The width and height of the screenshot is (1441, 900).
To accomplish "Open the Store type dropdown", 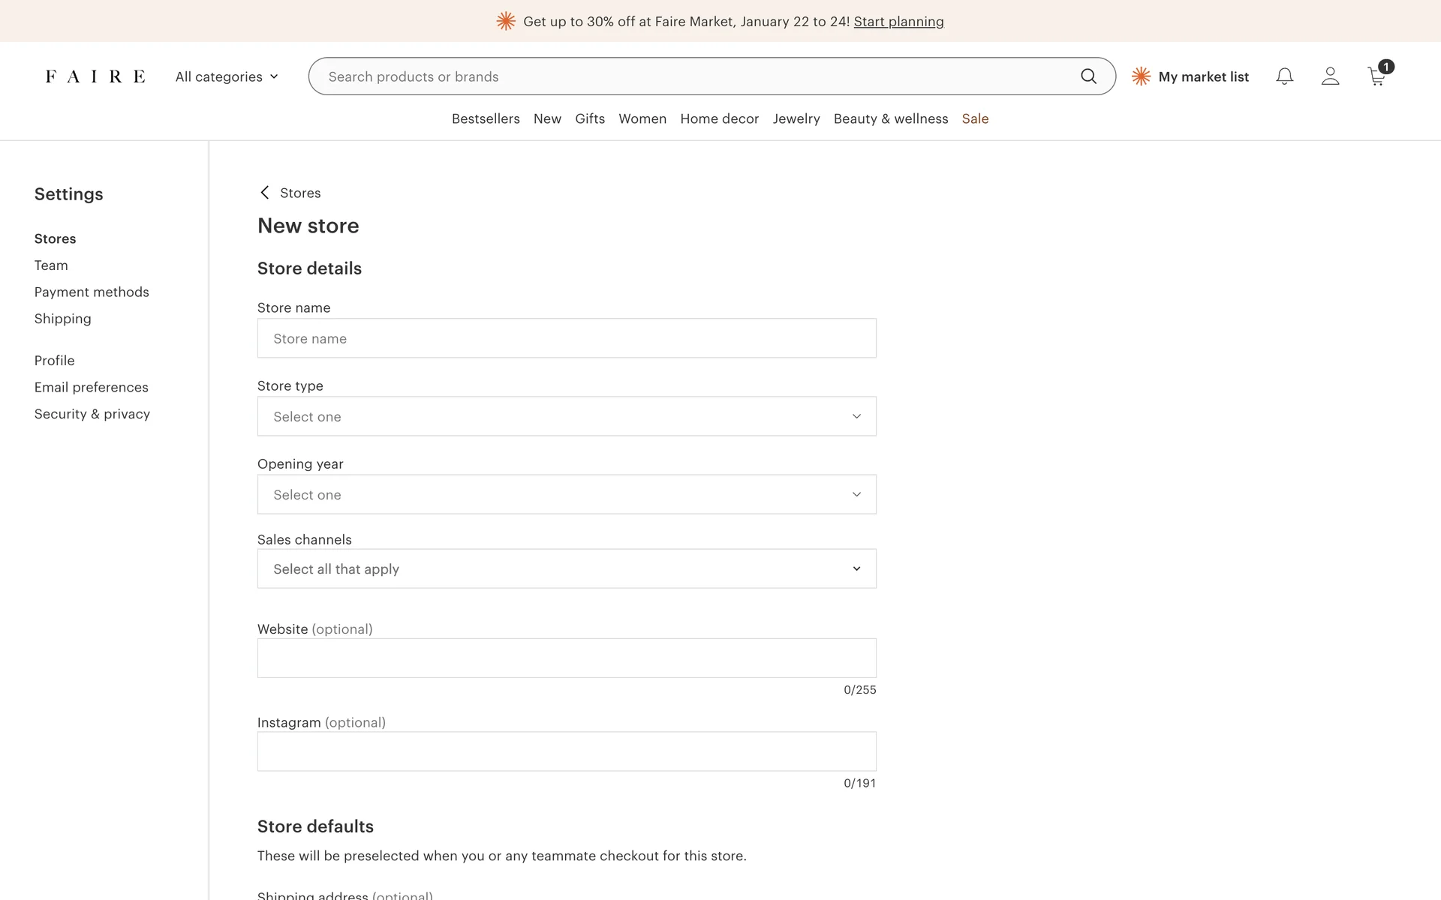I will pos(567,416).
